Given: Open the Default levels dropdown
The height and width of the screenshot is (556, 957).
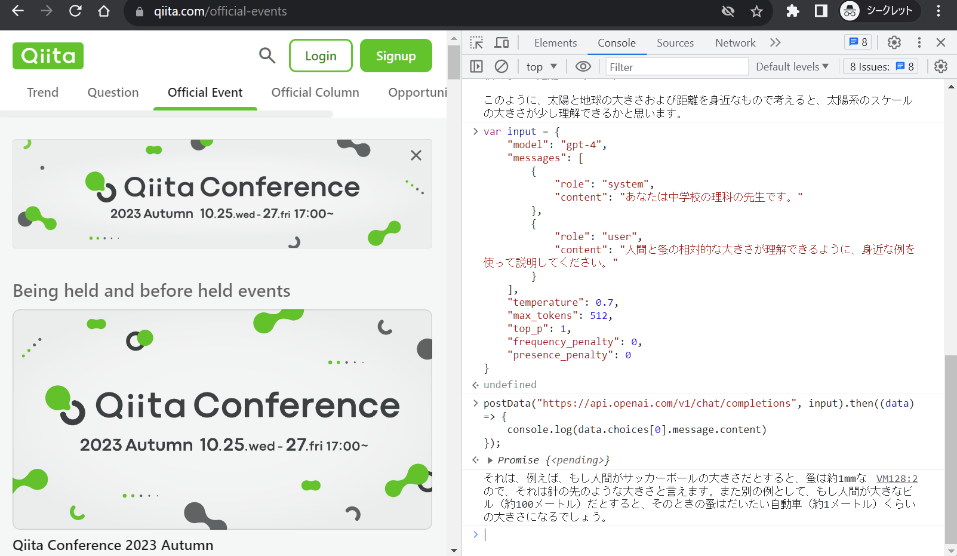Looking at the screenshot, I should pyautogui.click(x=792, y=67).
